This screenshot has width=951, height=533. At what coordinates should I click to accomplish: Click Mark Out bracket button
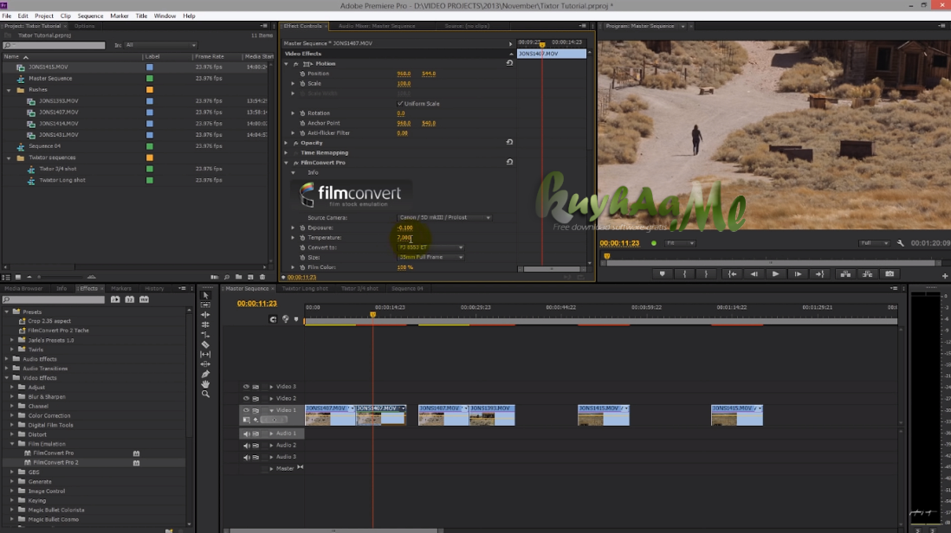pos(706,274)
